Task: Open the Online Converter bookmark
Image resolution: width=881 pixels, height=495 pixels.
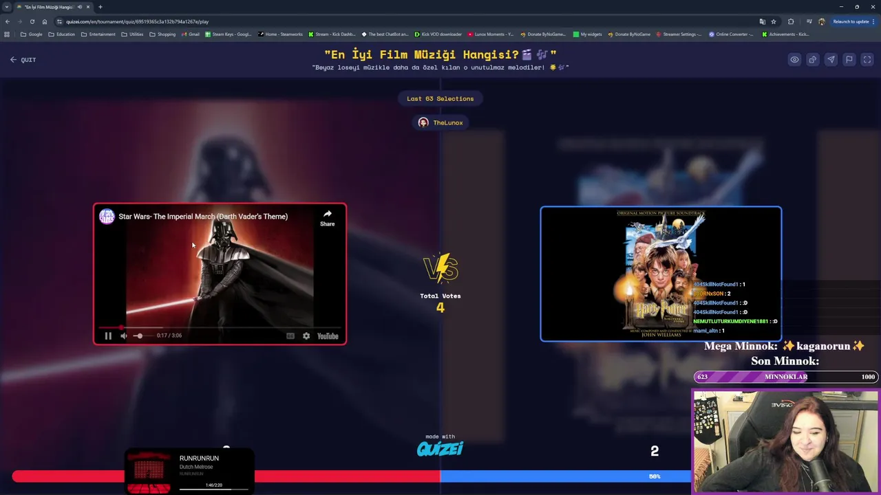Action: tap(732, 34)
